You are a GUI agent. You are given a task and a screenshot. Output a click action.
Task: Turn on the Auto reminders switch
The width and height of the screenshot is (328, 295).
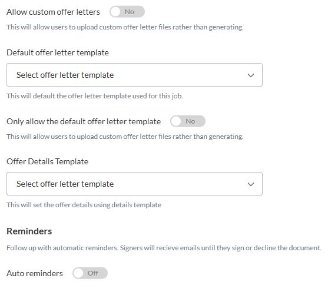90,273
